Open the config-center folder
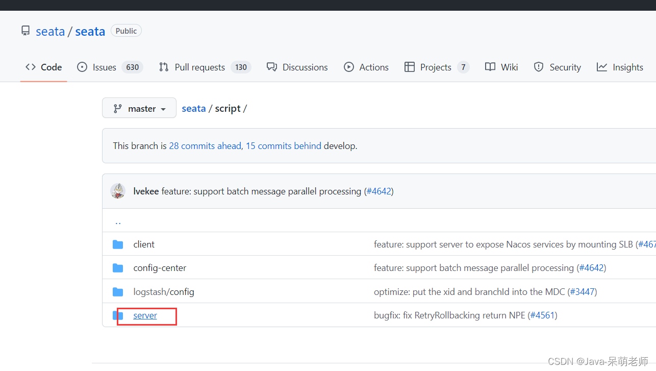The height and width of the screenshot is (371, 656). [x=160, y=267]
